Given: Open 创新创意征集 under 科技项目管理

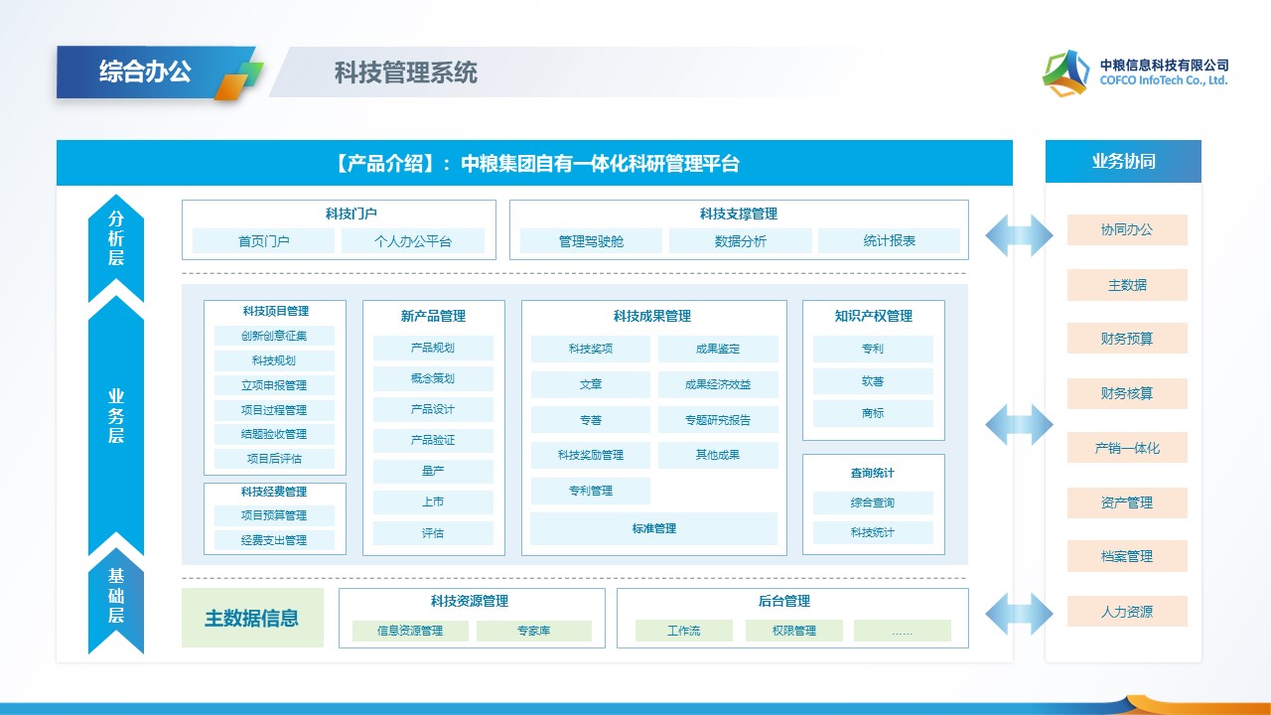Looking at the screenshot, I should point(274,336).
